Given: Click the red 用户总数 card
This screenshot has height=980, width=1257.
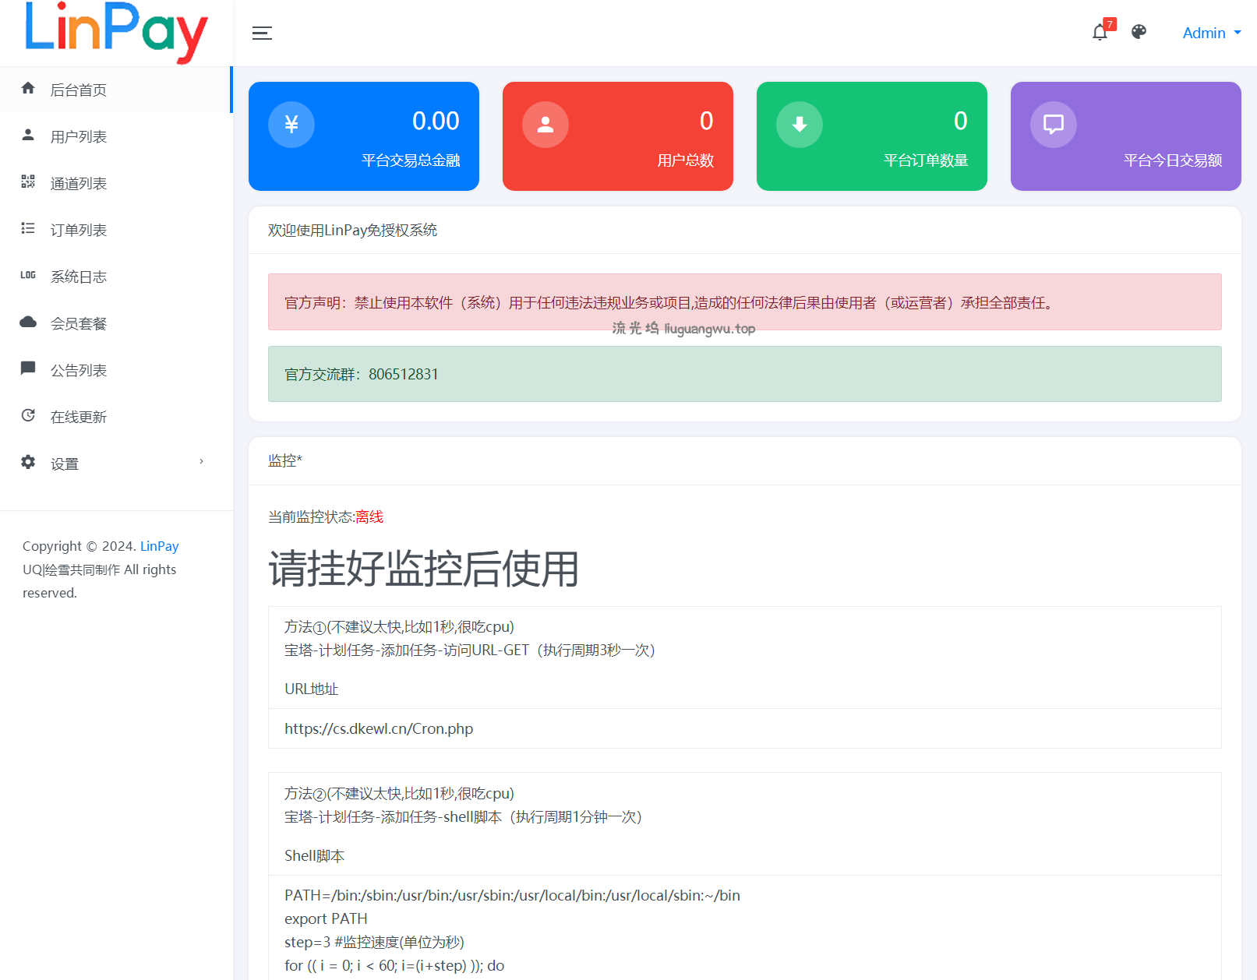Looking at the screenshot, I should point(617,136).
